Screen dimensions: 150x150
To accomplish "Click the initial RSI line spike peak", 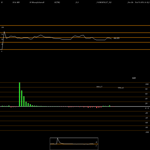I will pos(4,32).
